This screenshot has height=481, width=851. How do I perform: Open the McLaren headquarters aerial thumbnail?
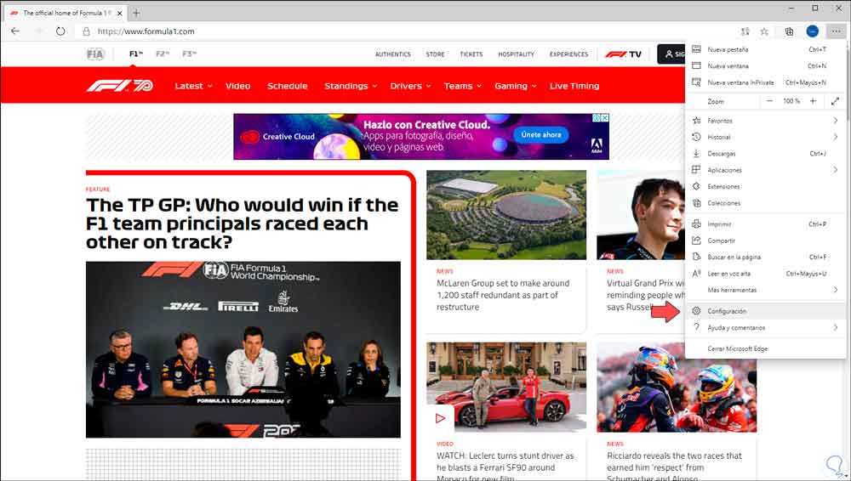click(506, 215)
